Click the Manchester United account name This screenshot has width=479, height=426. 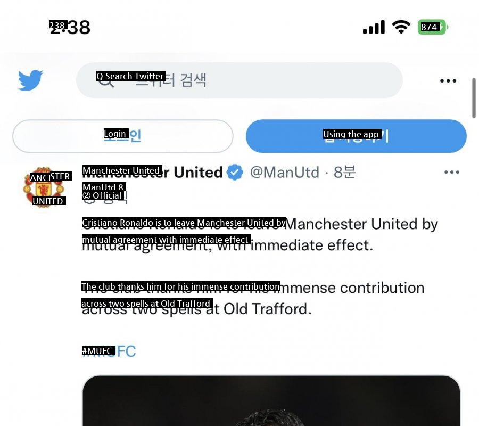click(x=152, y=172)
